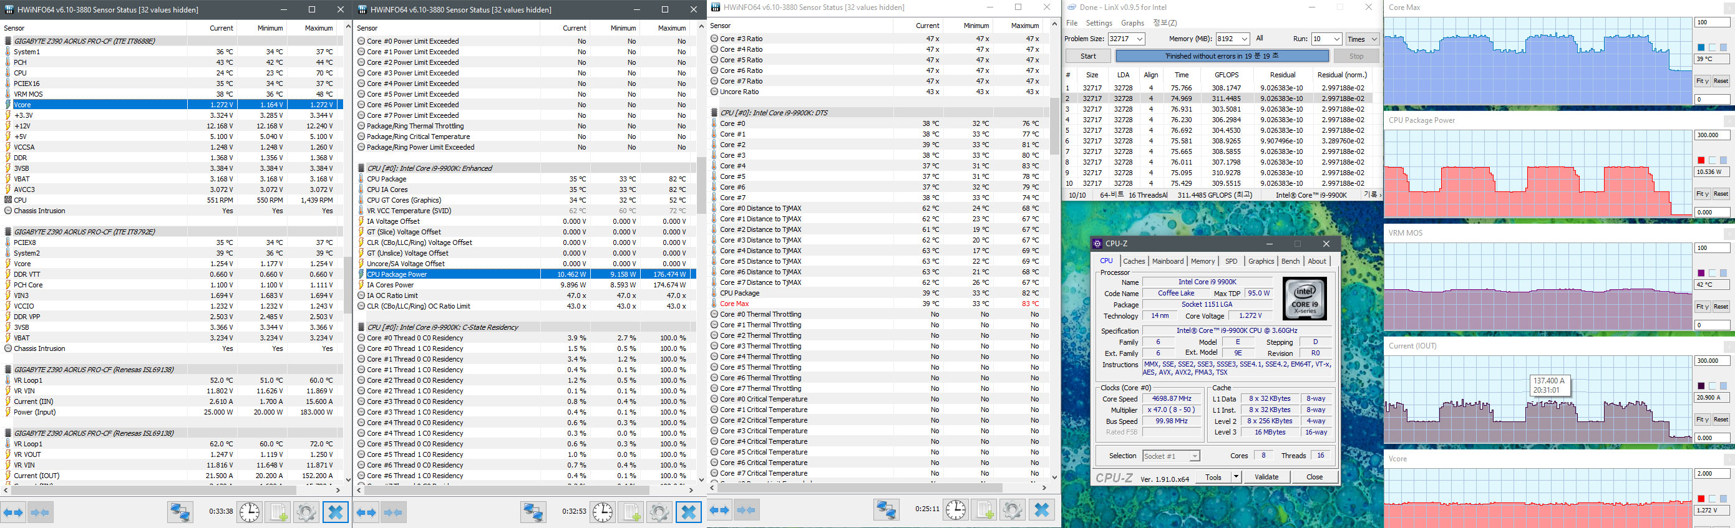Viewport: 1735px width, 528px height.
Task: Open gear settings in HWiNFO window timed 0:25:11
Action: [1013, 511]
